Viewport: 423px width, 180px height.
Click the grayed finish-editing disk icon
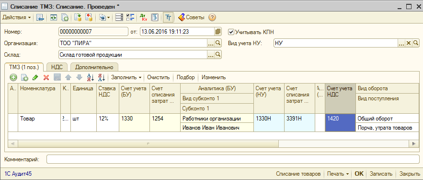57,78
